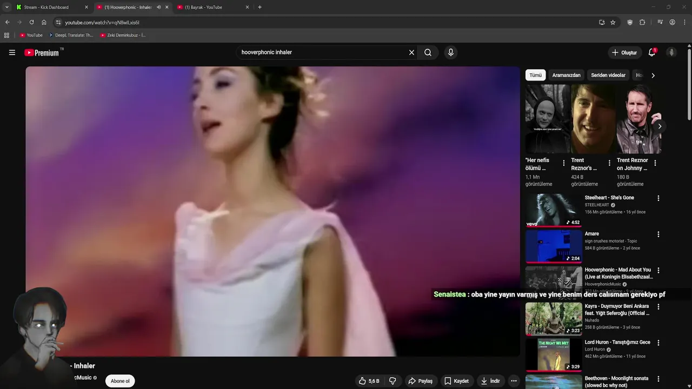The image size is (692, 389).
Task: Open options for Trent Reznor on Johnny short
Action: click(655, 163)
